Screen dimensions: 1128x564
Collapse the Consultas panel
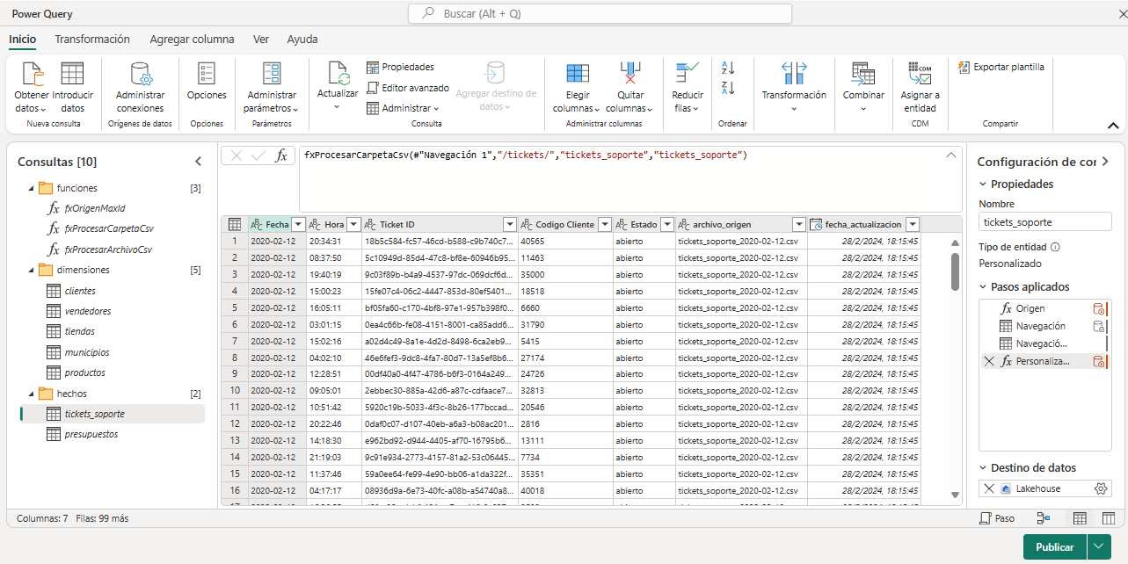click(x=198, y=161)
